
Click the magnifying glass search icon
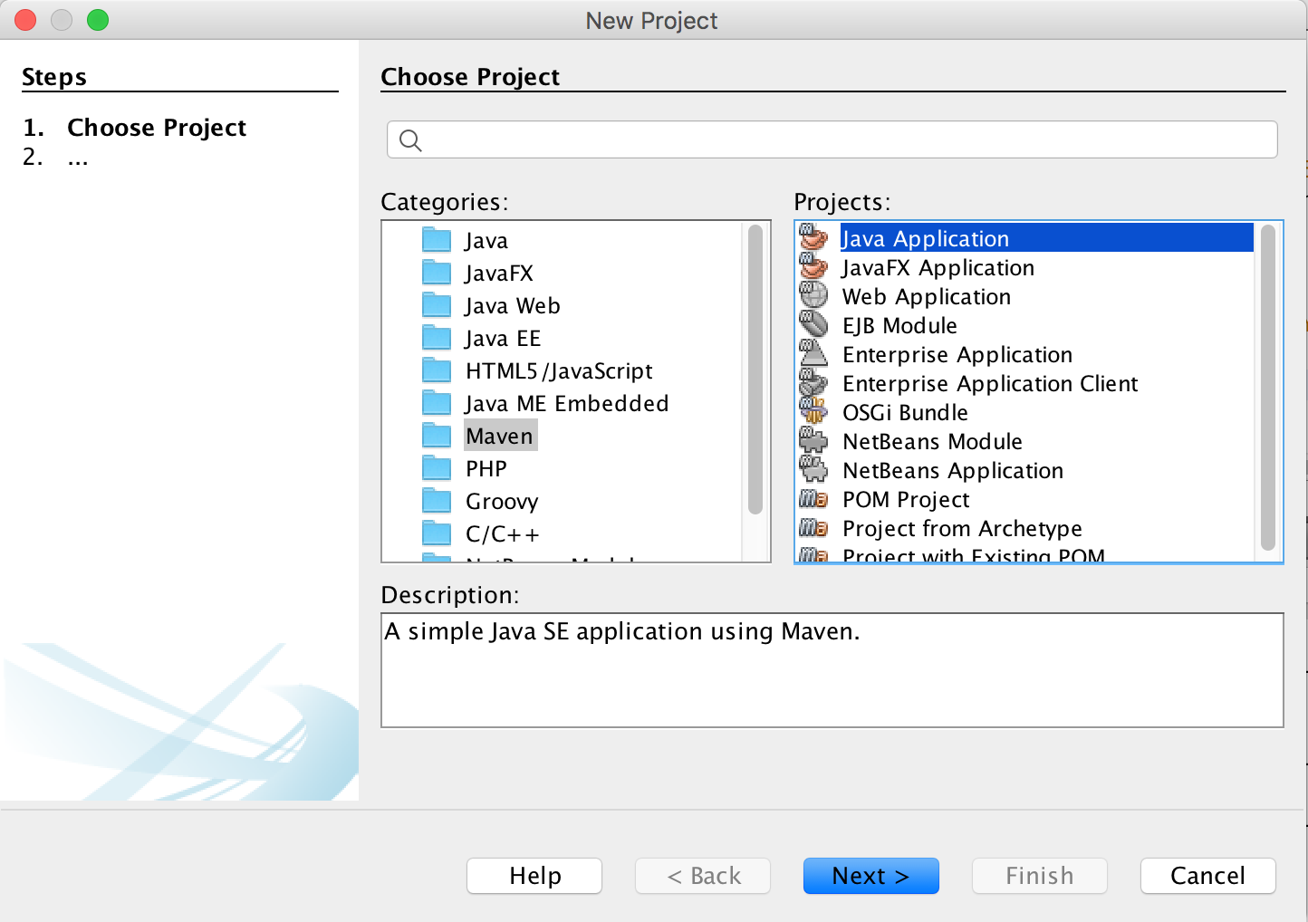click(x=410, y=140)
